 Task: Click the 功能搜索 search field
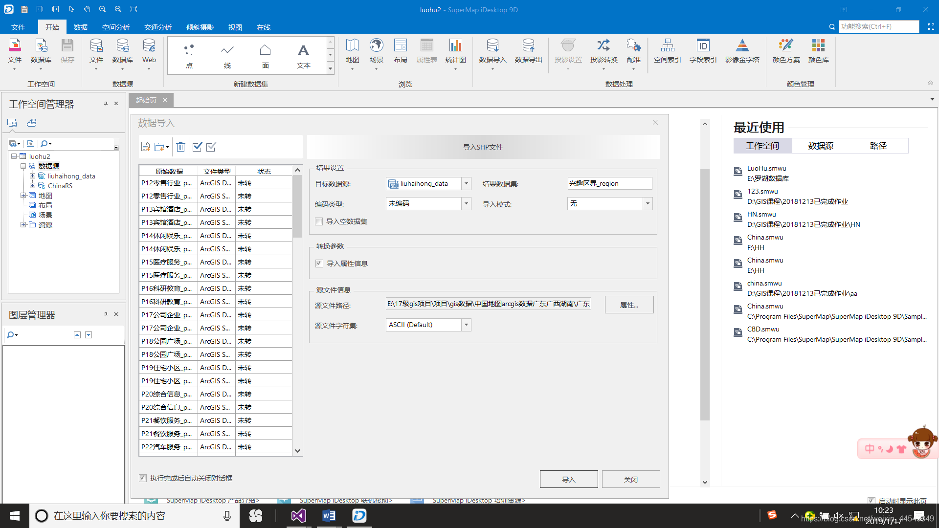(879, 26)
